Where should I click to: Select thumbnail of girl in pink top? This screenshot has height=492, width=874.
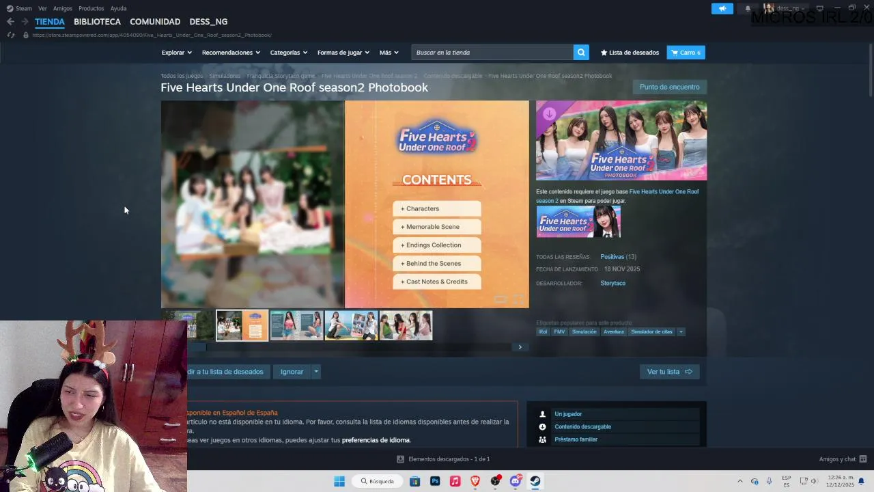pos(296,326)
